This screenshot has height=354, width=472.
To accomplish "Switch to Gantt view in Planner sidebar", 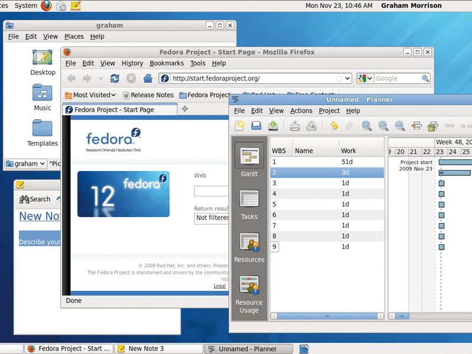I will pyautogui.click(x=249, y=160).
